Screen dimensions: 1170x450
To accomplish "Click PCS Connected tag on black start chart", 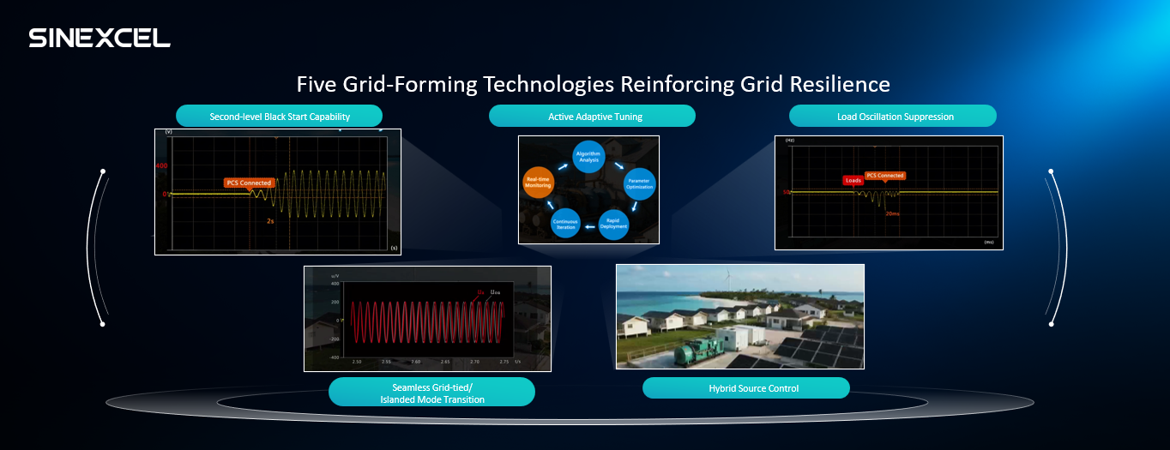I will [249, 183].
